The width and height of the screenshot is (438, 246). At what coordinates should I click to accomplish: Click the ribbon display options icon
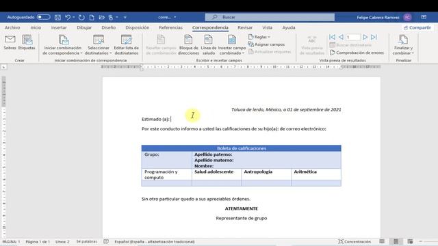click(424, 17)
